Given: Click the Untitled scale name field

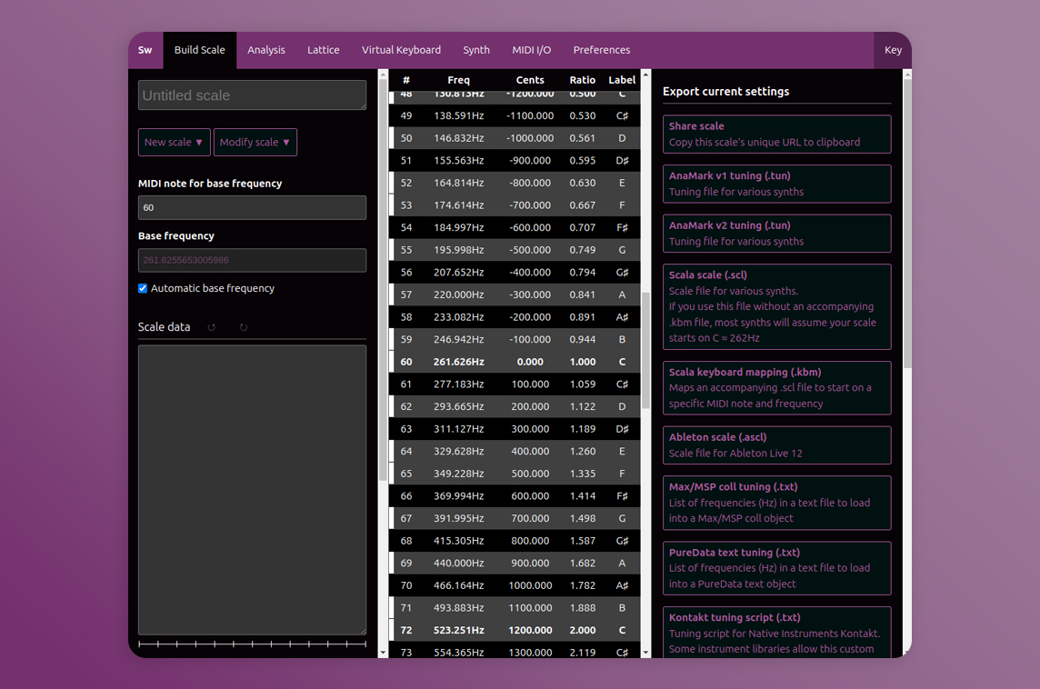Looking at the screenshot, I should point(252,95).
